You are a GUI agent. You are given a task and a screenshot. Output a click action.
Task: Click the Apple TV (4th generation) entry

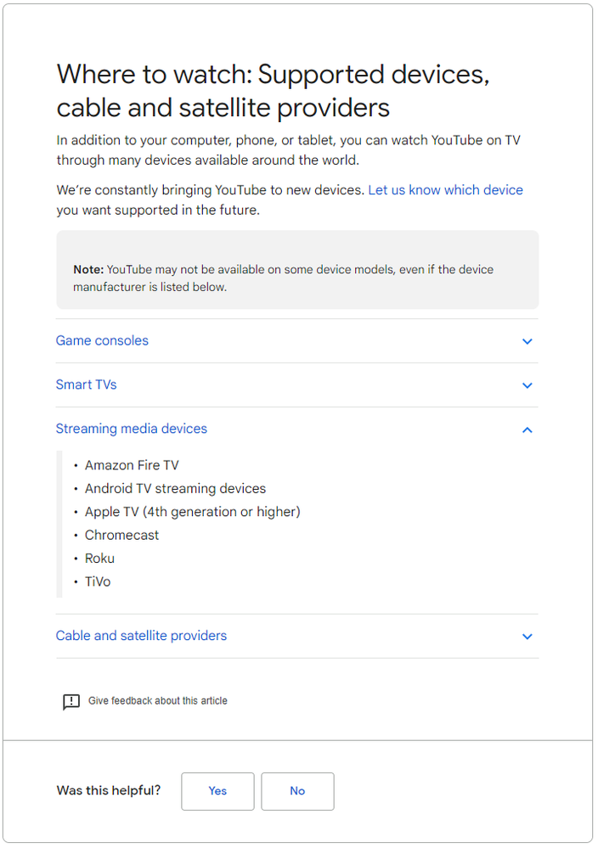tap(192, 512)
